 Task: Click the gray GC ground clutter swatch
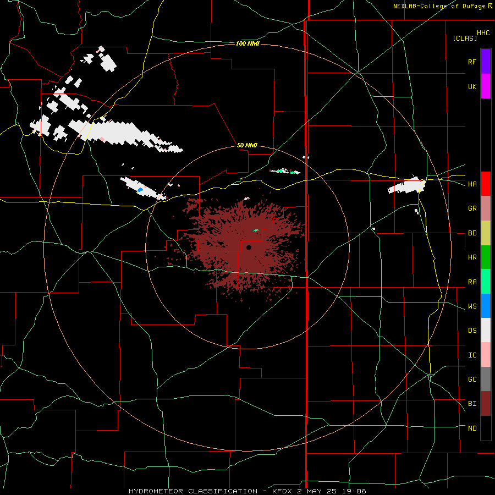tap(486, 379)
